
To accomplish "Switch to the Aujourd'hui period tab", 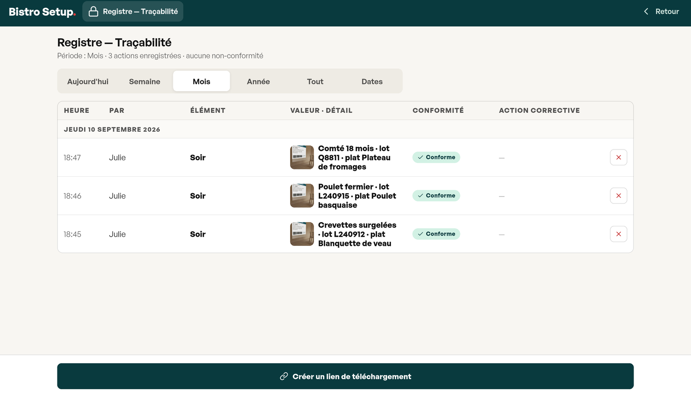I will (88, 81).
